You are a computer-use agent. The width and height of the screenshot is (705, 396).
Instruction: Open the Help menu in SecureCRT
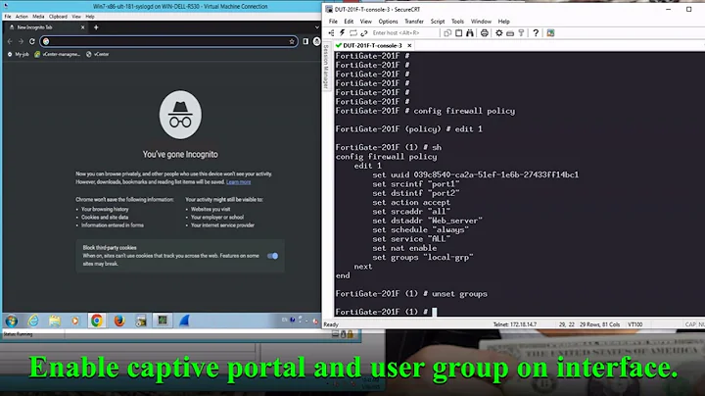(503, 22)
